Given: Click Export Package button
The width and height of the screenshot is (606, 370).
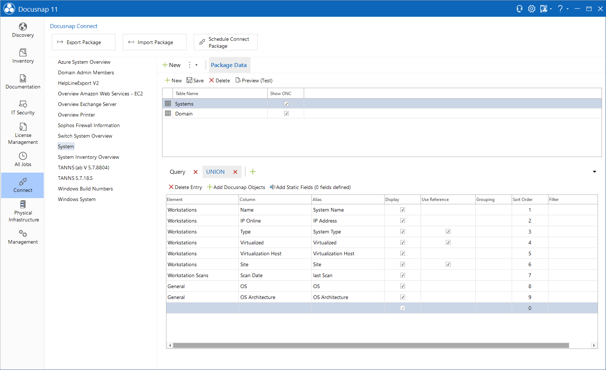Looking at the screenshot, I should (83, 42).
